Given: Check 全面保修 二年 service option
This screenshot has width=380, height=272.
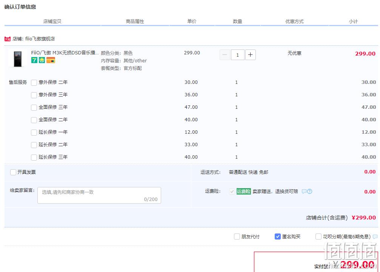Looking at the screenshot, I should click(x=34, y=120).
